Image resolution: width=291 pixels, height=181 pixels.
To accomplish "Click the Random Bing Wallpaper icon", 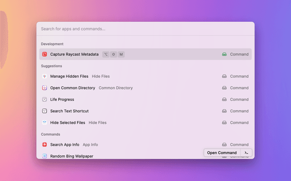I will pos(45,156).
